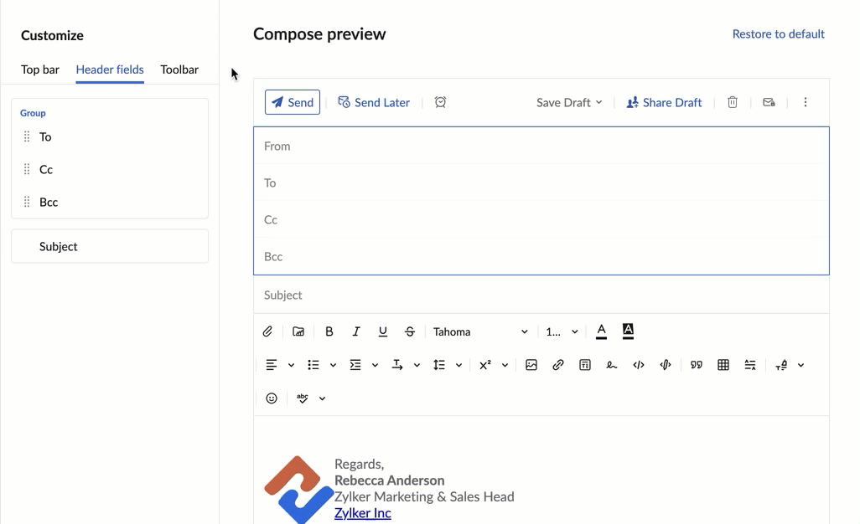The image size is (860, 524).
Task: Open the emoji picker
Action: tap(272, 398)
